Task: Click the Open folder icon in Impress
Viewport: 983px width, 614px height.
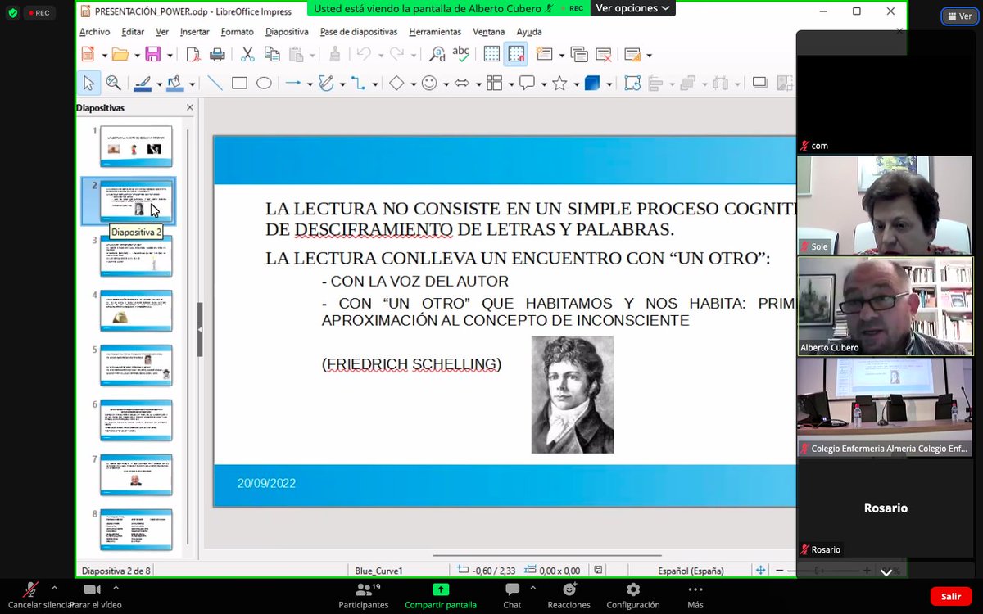Action: 120,55
